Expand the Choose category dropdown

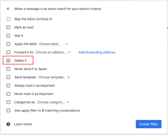click(53, 102)
